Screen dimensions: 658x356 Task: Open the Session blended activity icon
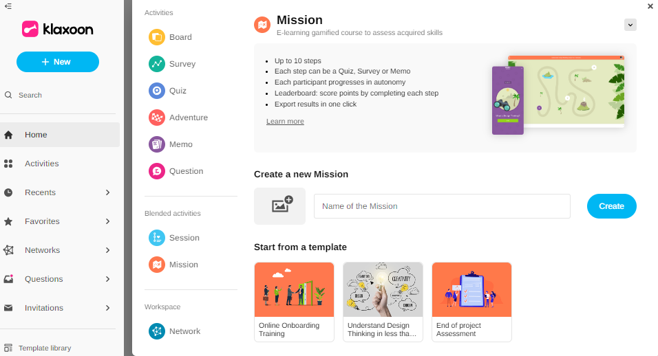157,238
